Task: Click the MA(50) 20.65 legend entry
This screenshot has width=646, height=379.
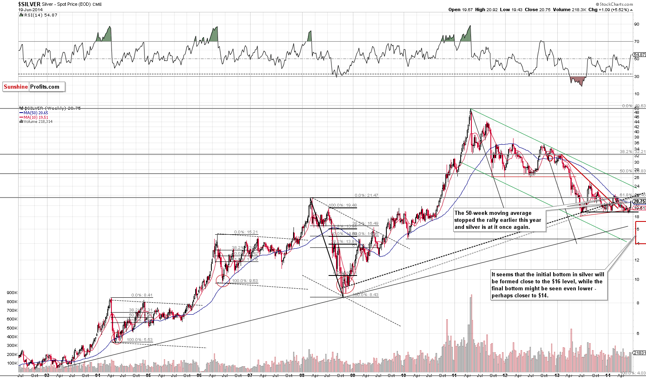Action: (x=34, y=113)
